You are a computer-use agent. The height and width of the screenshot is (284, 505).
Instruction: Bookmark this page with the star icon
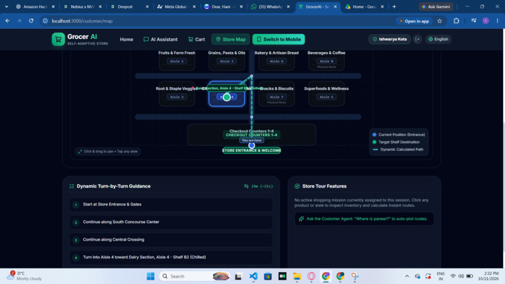coord(440,21)
